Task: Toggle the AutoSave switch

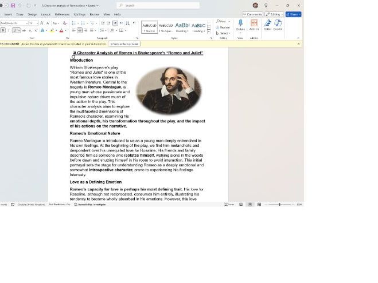Action: point(3,5)
